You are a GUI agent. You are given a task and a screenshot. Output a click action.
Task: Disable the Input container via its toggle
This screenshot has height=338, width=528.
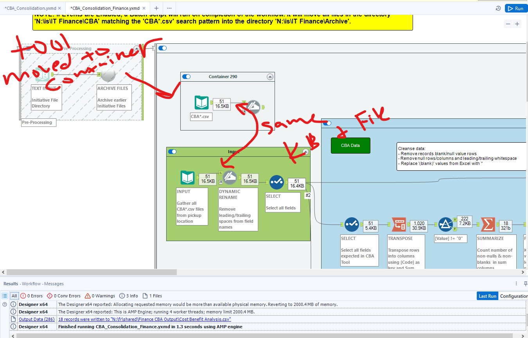click(172, 152)
